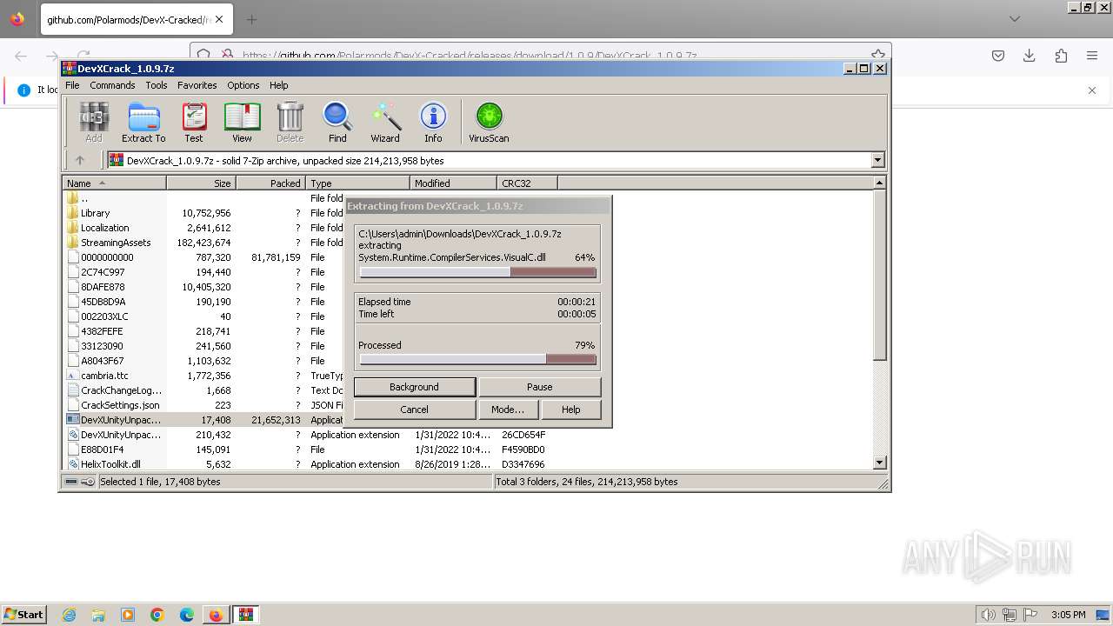This screenshot has height=626, width=1113.
Task: Click the Test archive toolbar icon
Action: pyautogui.click(x=194, y=122)
